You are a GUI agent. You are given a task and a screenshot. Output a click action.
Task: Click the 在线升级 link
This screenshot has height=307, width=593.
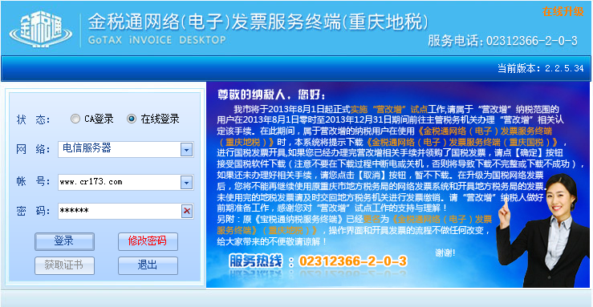click(563, 12)
